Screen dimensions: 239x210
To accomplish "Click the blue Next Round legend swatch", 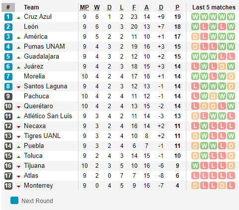I will pyautogui.click(x=14, y=201).
